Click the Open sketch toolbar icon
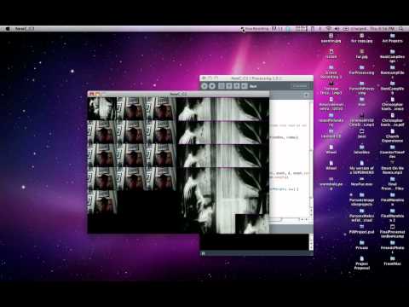Screen dimensions: 409x307 229,86
